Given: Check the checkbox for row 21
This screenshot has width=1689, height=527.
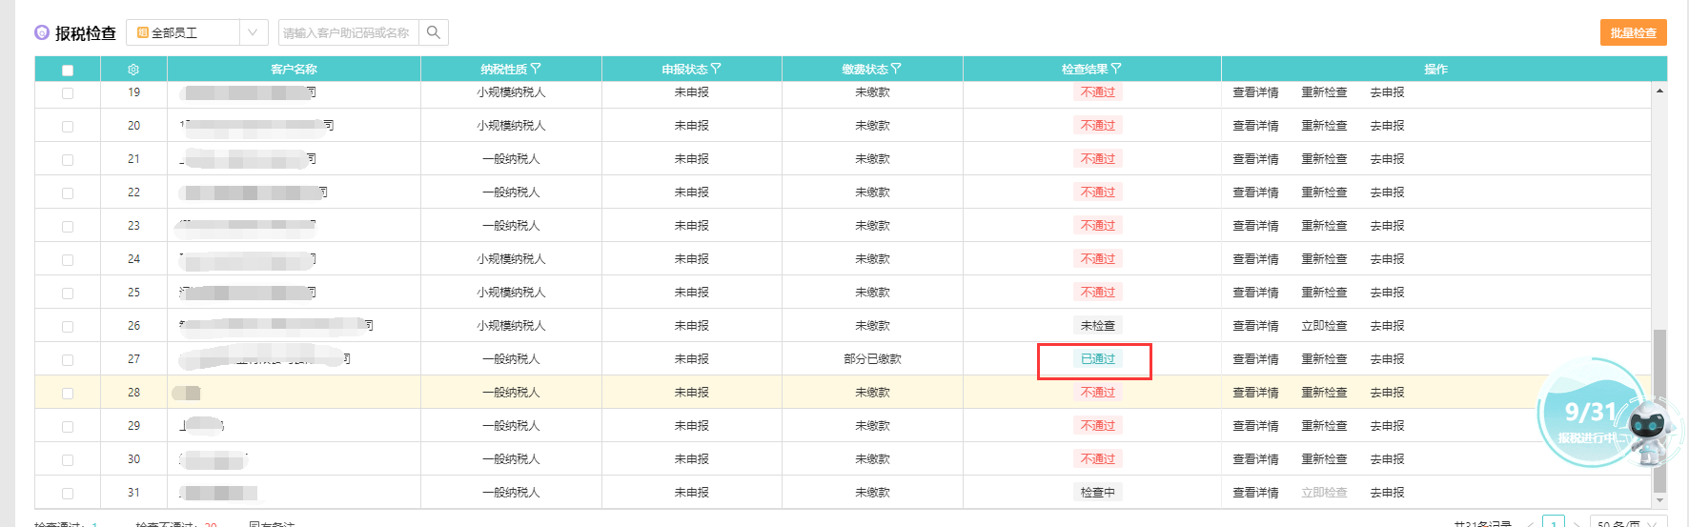Looking at the screenshot, I should (68, 160).
